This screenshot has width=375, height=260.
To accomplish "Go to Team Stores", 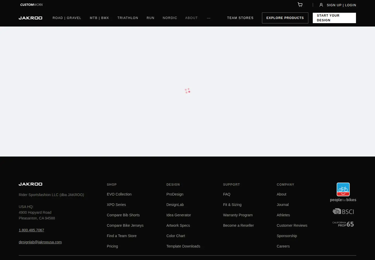I will pos(240,18).
